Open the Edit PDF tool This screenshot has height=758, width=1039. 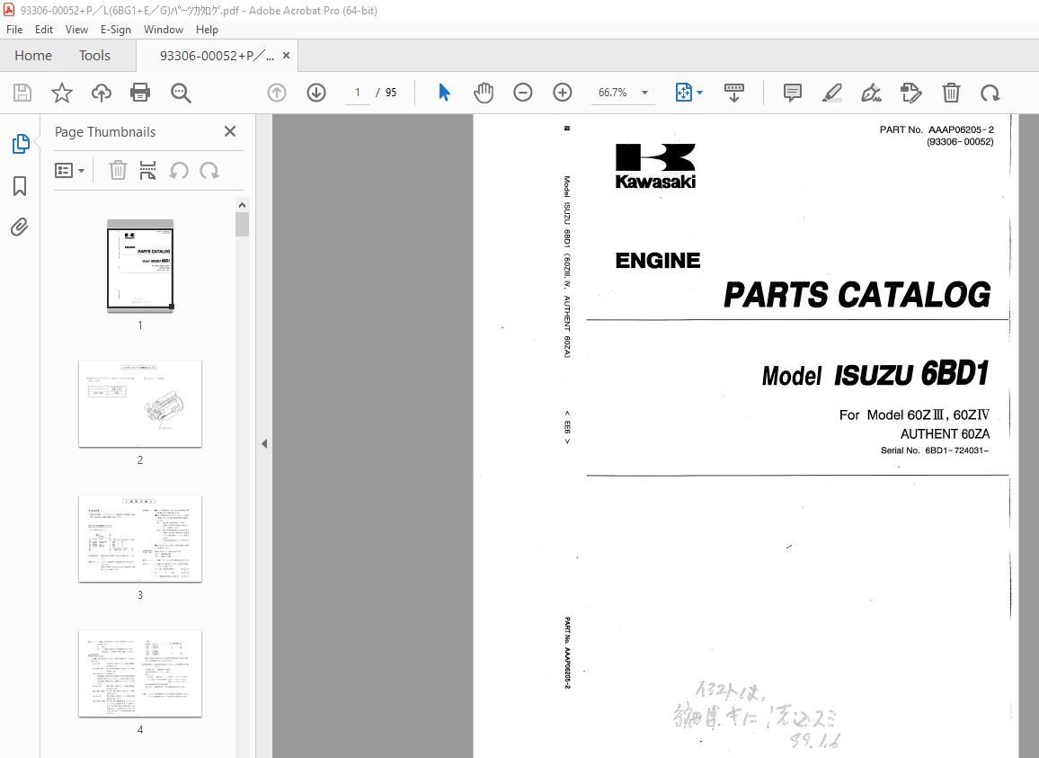911,93
